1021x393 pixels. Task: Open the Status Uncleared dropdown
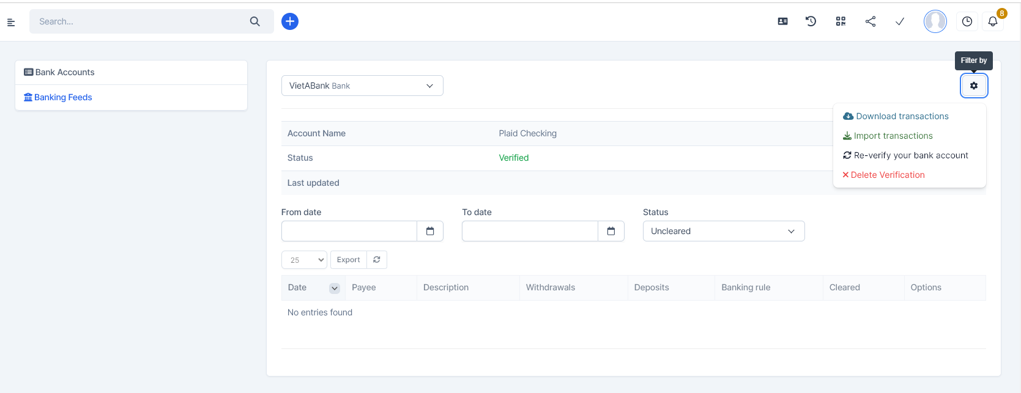(x=723, y=231)
